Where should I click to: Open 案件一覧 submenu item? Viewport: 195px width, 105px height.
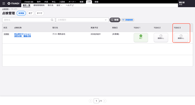click(26, 5)
